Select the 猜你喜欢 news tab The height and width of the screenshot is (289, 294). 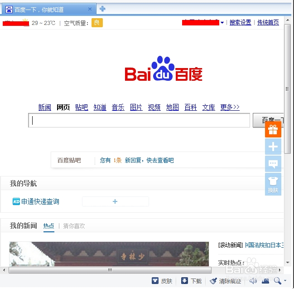pyautogui.click(x=74, y=226)
